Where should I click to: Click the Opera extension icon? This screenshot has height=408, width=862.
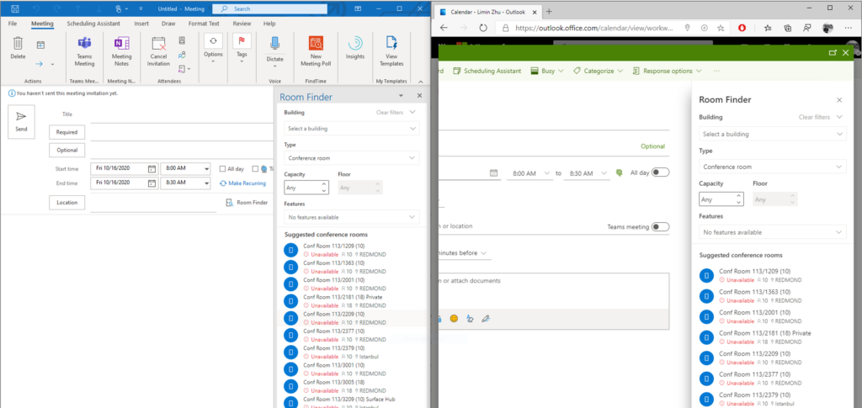[742, 28]
